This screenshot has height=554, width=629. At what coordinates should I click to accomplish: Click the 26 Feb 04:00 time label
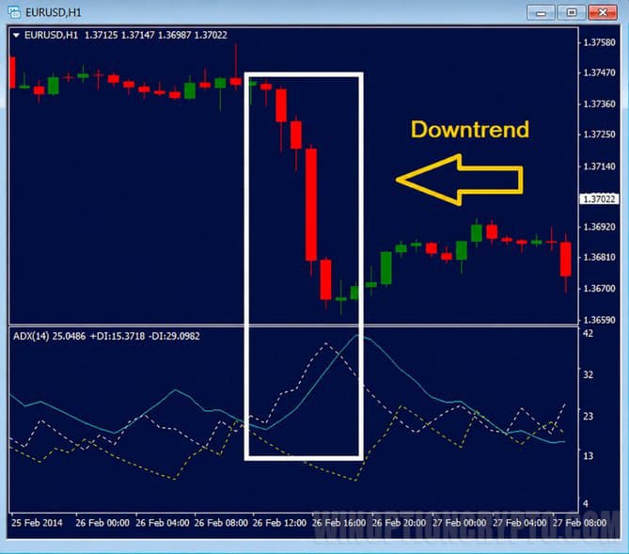(x=162, y=523)
